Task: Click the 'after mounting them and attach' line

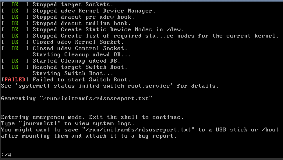Action: click(x=88, y=136)
